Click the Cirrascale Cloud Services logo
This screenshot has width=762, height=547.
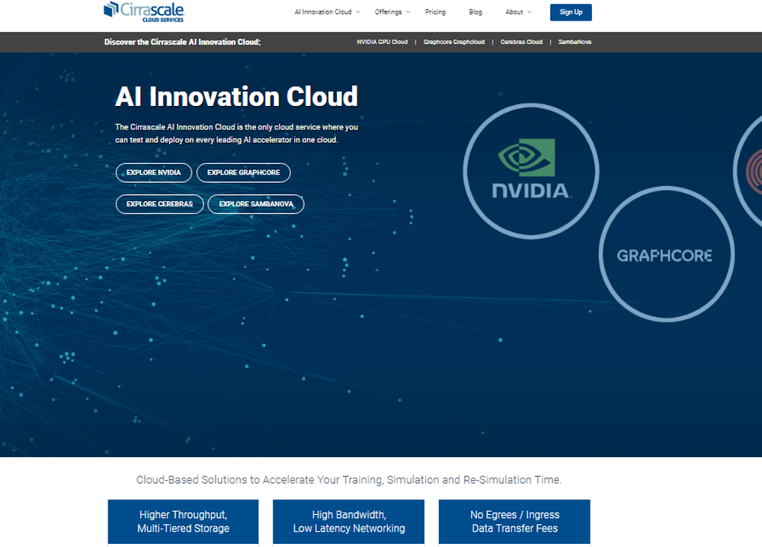(144, 12)
